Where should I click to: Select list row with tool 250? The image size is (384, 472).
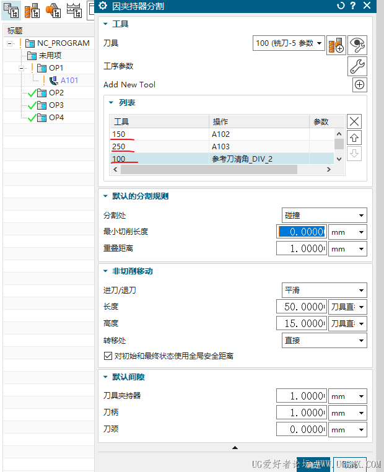click(222, 147)
